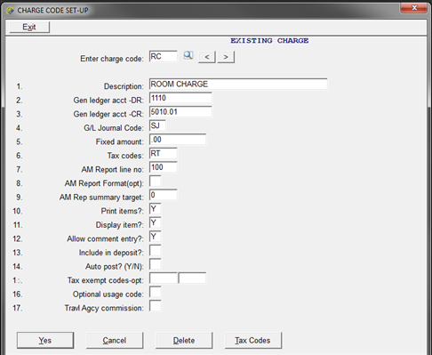432x355 pixels.
Task: Click the Charge Code Set-Up title bar icon
Action: (10, 11)
